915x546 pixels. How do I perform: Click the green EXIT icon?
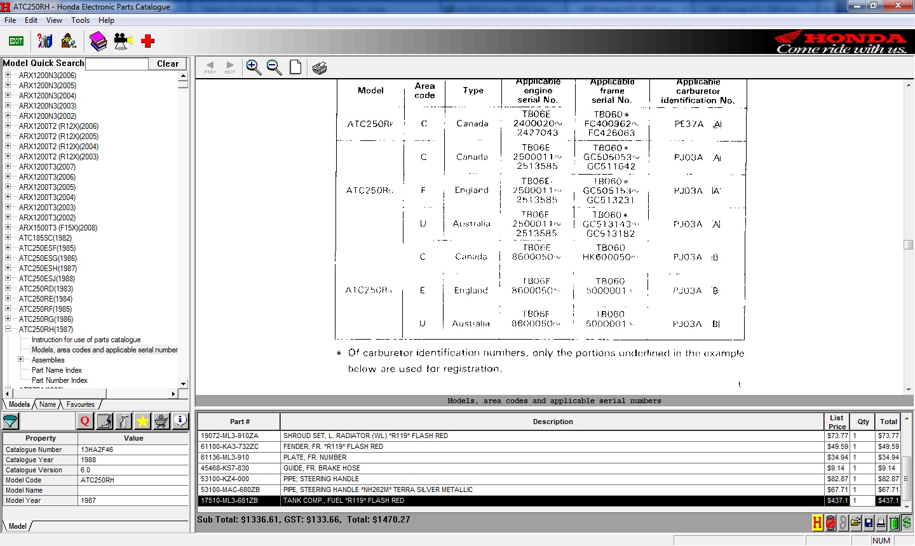(16, 41)
